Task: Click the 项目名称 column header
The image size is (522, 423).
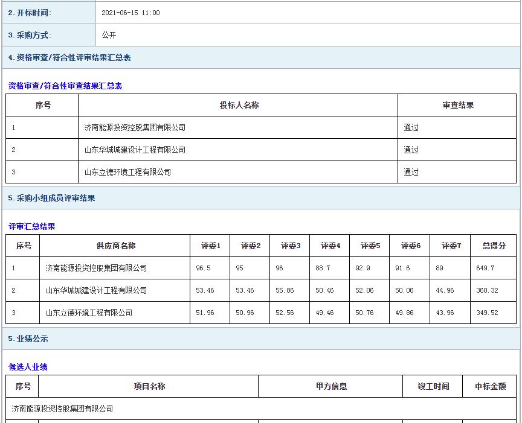Action: tap(149, 386)
